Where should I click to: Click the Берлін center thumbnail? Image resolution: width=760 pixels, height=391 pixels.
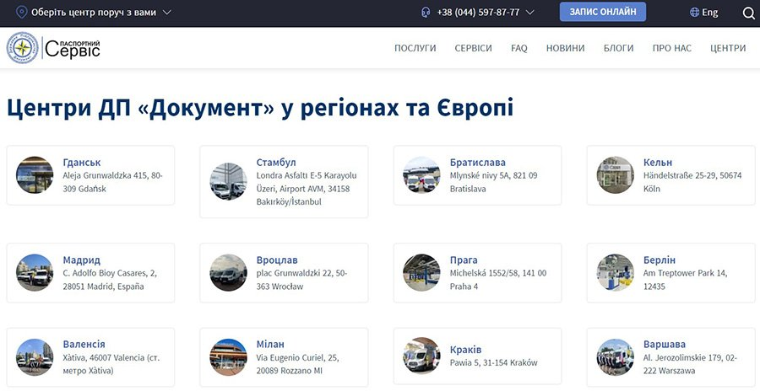615,272
